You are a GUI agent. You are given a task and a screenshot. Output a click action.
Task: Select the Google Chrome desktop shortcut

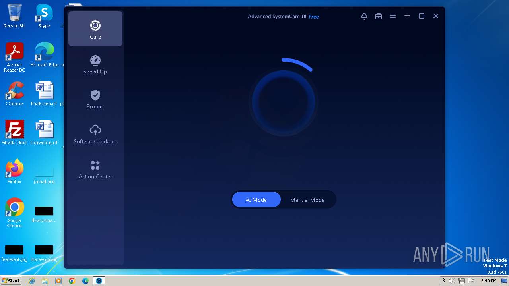coord(14,213)
